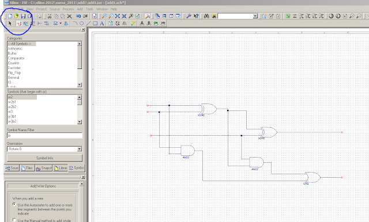The width and height of the screenshot is (369, 222).
Task: Click the green Implement chip icon
Action: [288, 16]
